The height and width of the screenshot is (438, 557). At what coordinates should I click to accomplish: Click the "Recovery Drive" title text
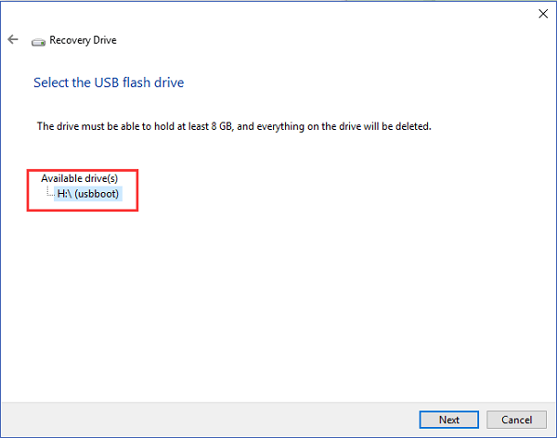tap(83, 41)
